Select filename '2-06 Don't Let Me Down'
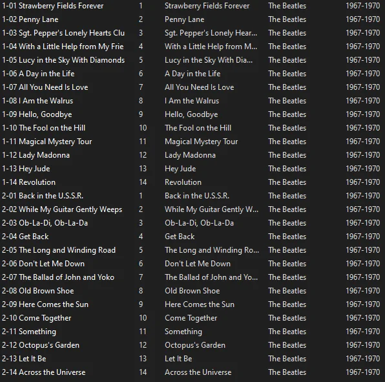385x382 pixels. pyautogui.click(x=43, y=264)
